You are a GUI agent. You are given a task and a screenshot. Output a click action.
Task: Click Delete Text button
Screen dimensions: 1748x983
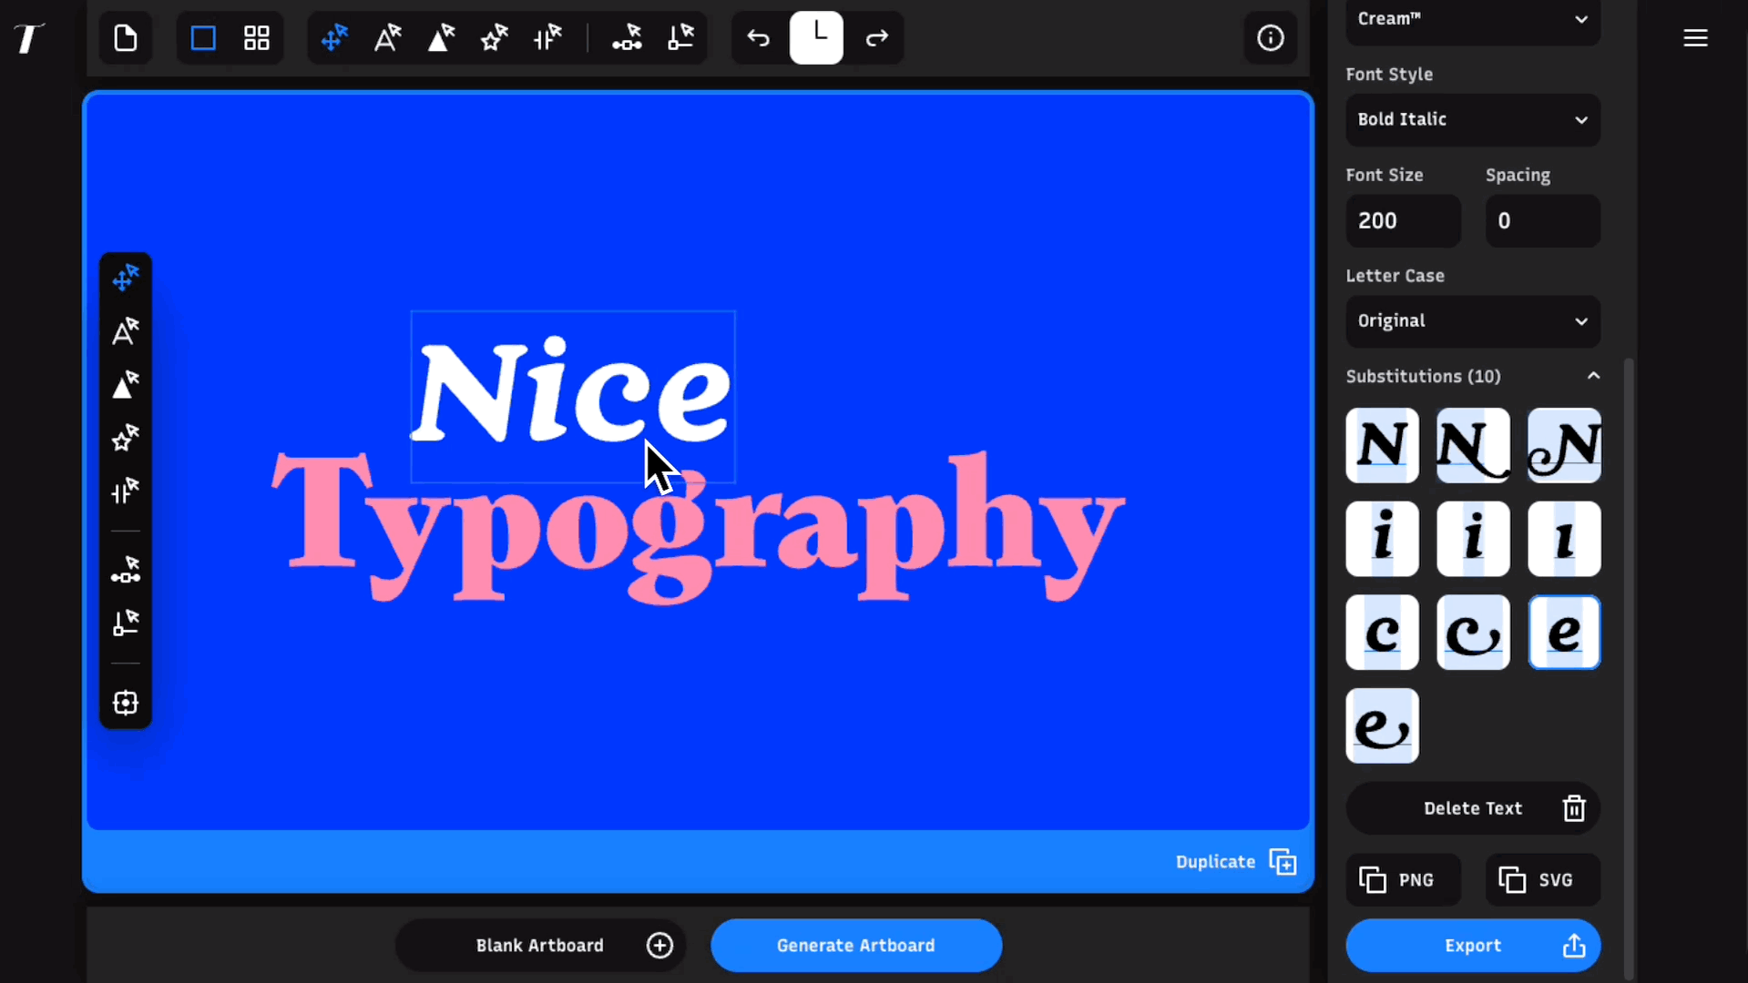[x=1473, y=808]
